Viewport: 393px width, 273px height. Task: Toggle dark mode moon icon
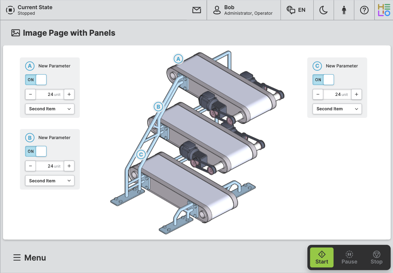point(323,10)
